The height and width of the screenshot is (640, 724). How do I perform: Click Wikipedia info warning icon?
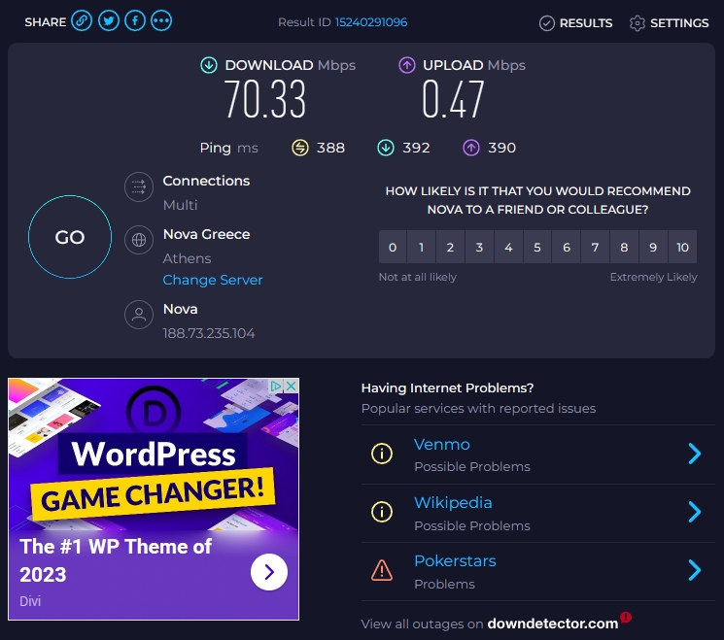click(x=382, y=512)
